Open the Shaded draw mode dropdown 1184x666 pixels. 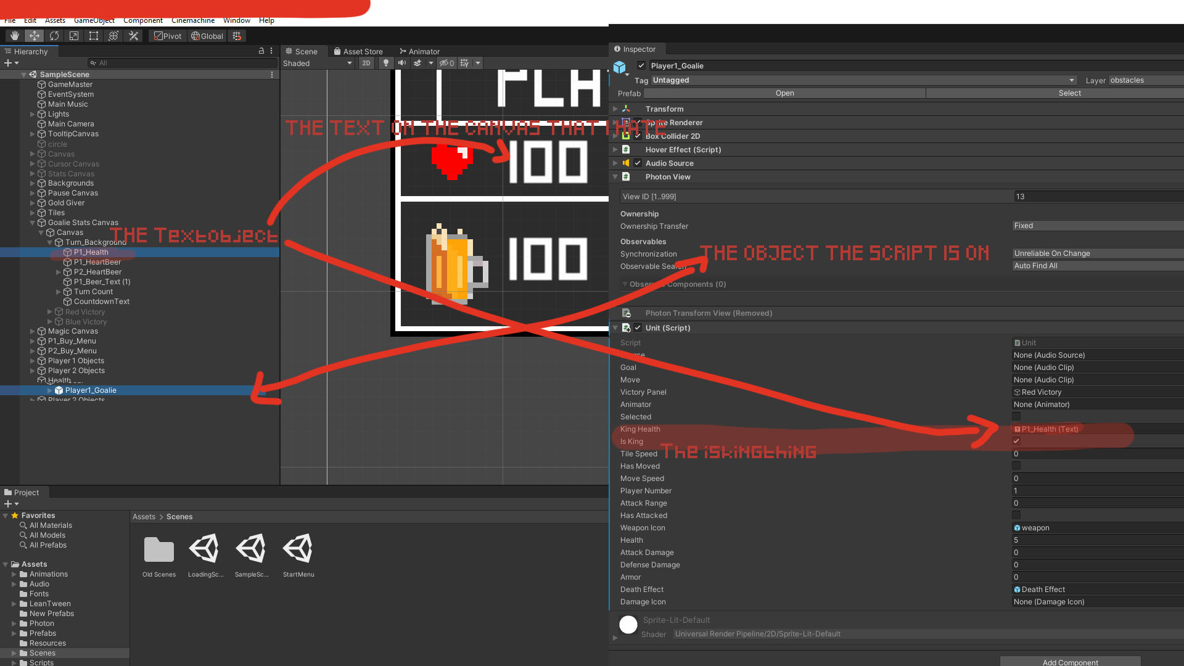point(316,63)
